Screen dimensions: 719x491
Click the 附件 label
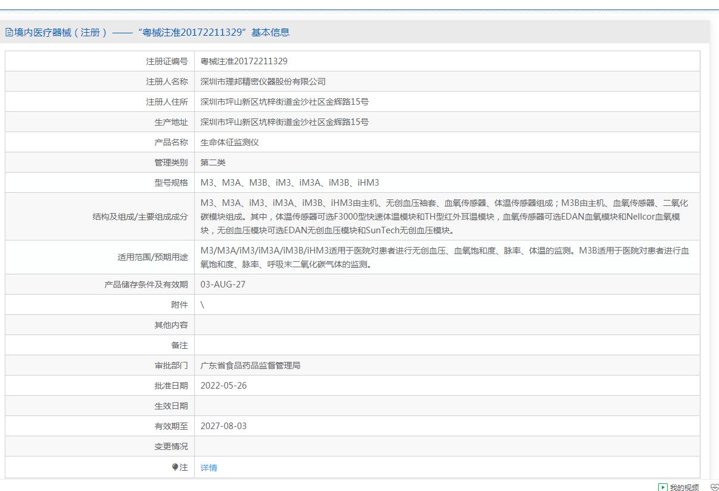[179, 305]
